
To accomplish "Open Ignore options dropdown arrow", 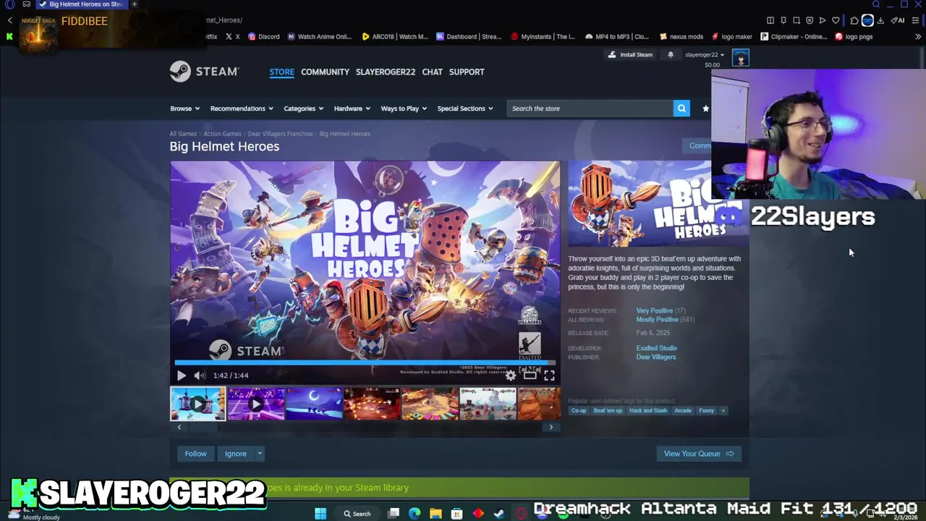I will coord(259,454).
